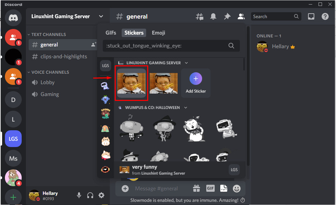The height and width of the screenshot is (205, 336).
Task: Deafen yourself with the headphone toggle
Action: (x=90, y=195)
